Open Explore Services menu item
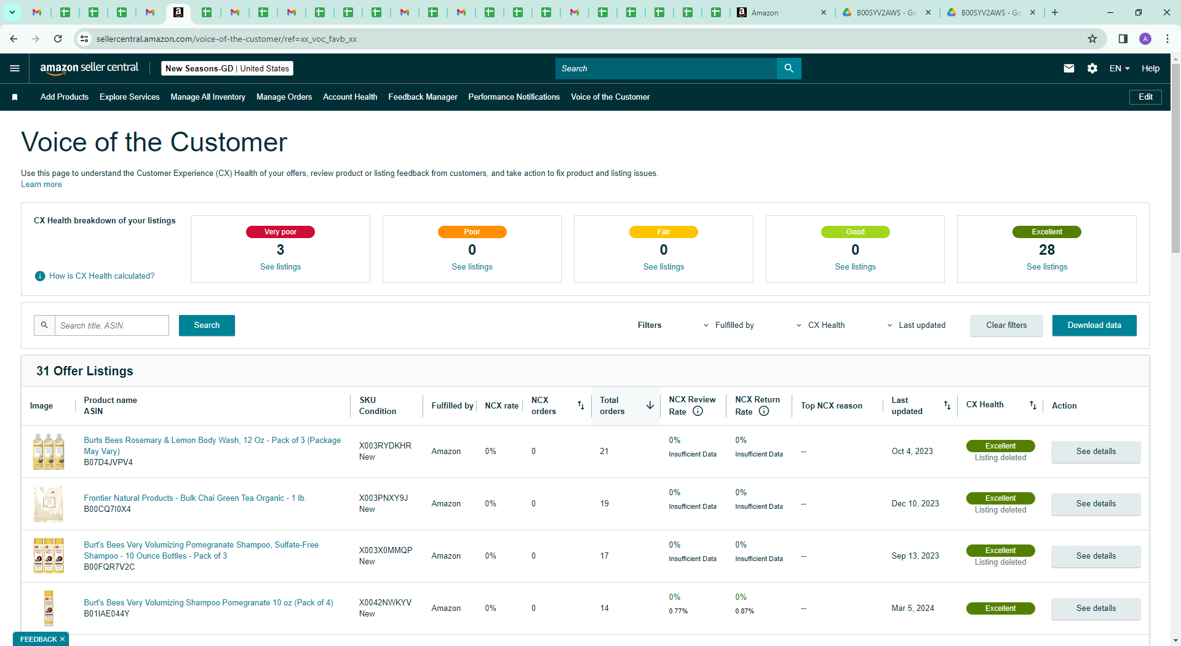The height and width of the screenshot is (646, 1181). 129,97
